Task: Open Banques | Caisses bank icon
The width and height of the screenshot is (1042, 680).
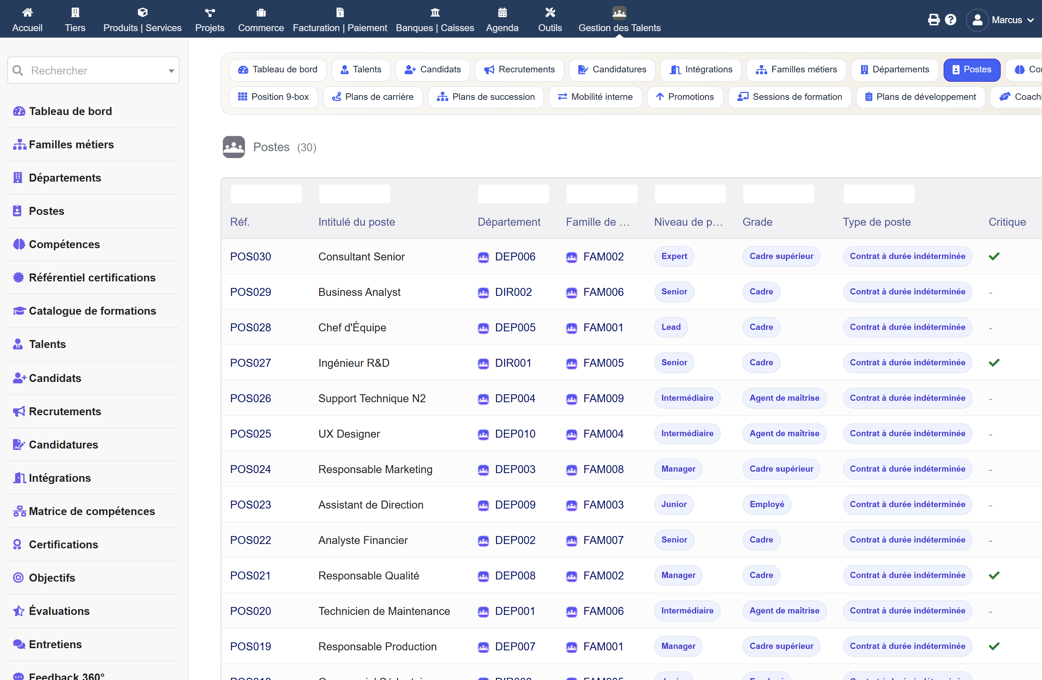Action: tap(435, 12)
